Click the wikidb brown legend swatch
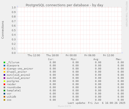This screenshot has width=129, height=109. click(4, 97)
